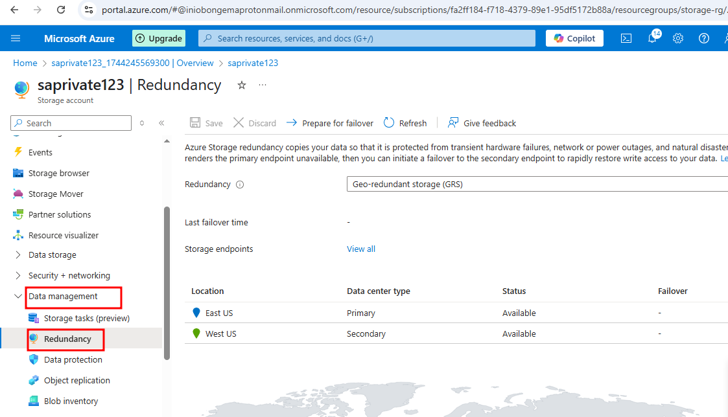Click the Upgrade button

point(159,38)
